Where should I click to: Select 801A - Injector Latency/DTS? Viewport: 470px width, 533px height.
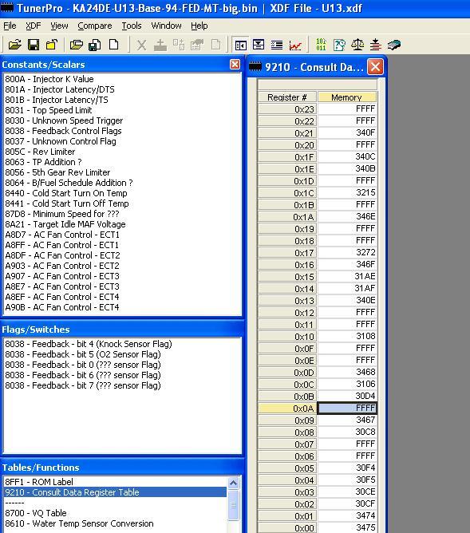tap(60, 89)
